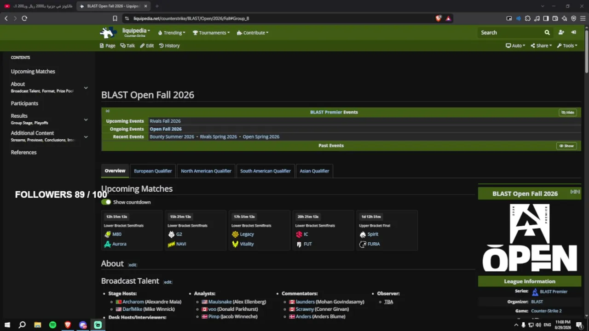
Task: Open the liquipedia wiki dropdown
Action: tap(136, 32)
